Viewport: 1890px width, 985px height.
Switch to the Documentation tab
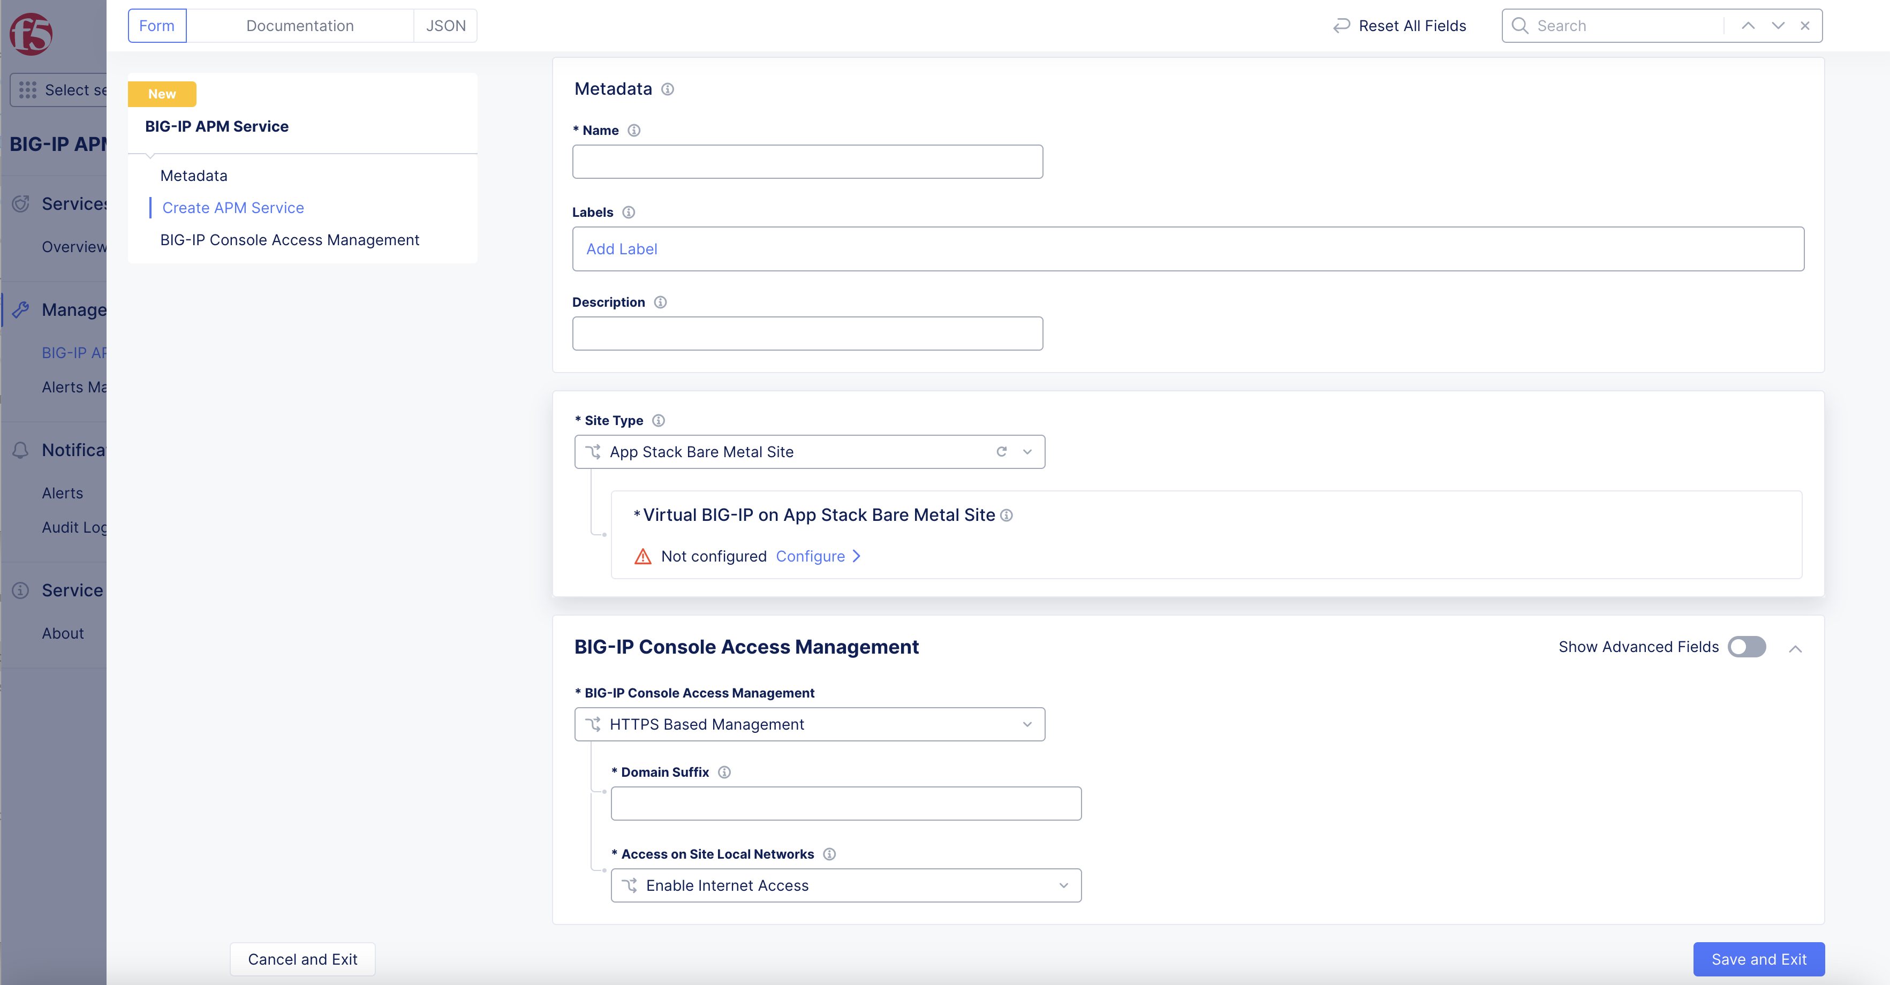(300, 26)
